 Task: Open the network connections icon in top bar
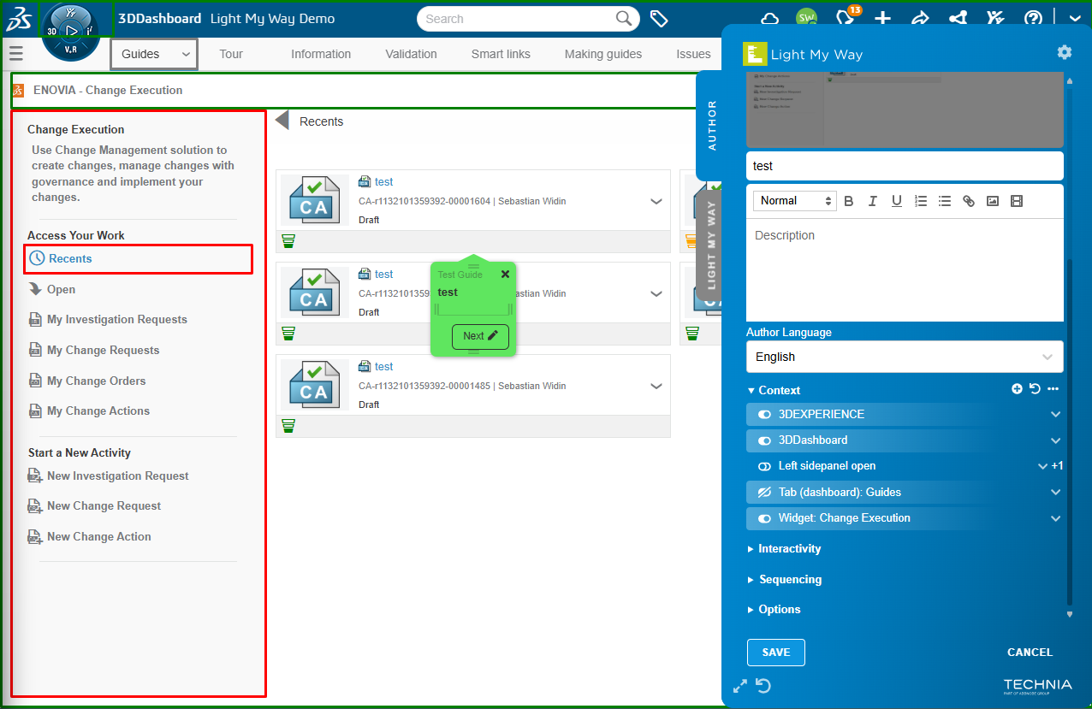pyautogui.click(x=958, y=19)
